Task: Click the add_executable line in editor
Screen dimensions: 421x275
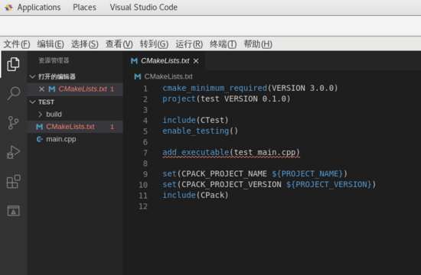Action: 231,153
